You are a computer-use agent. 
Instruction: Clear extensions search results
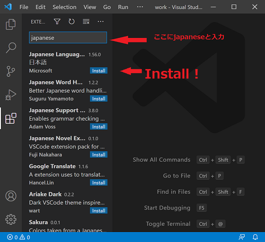click(x=86, y=22)
